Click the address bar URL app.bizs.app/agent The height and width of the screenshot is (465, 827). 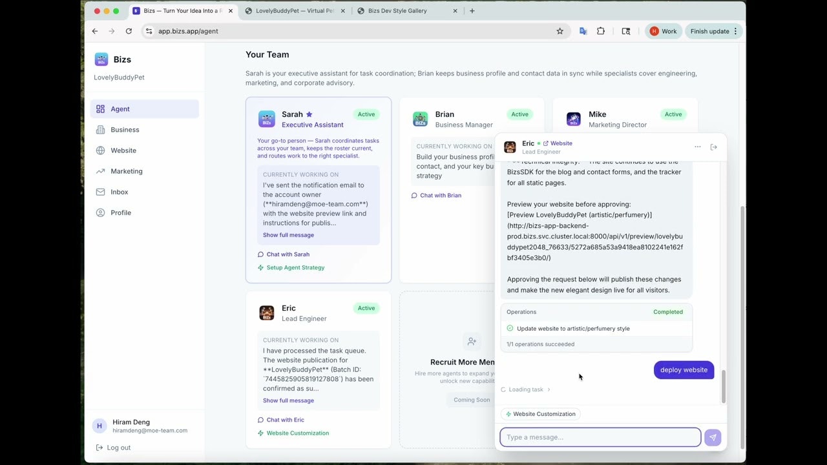(x=188, y=31)
